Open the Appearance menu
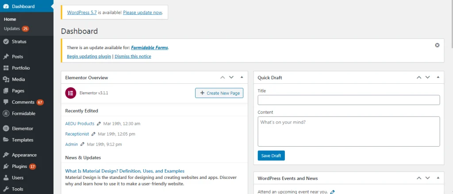The height and width of the screenshot is (194, 453). coord(24,155)
